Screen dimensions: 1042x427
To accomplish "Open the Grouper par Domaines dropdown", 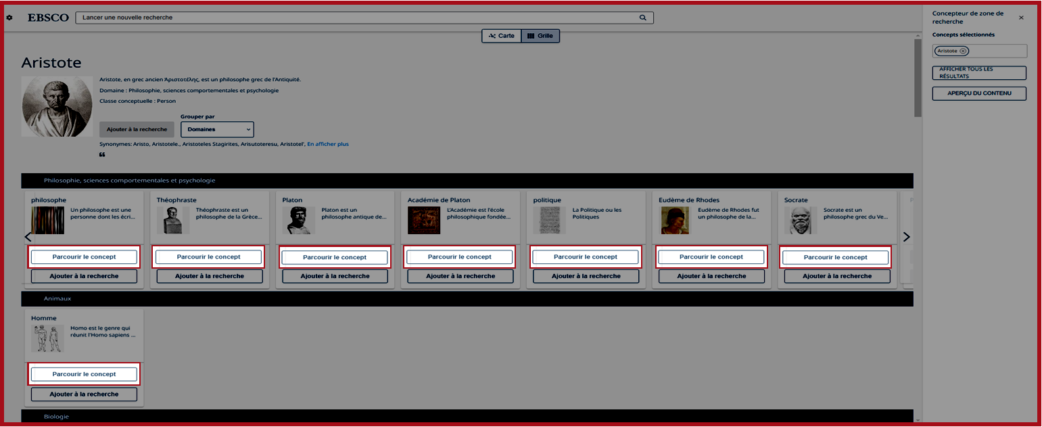I will (x=217, y=129).
